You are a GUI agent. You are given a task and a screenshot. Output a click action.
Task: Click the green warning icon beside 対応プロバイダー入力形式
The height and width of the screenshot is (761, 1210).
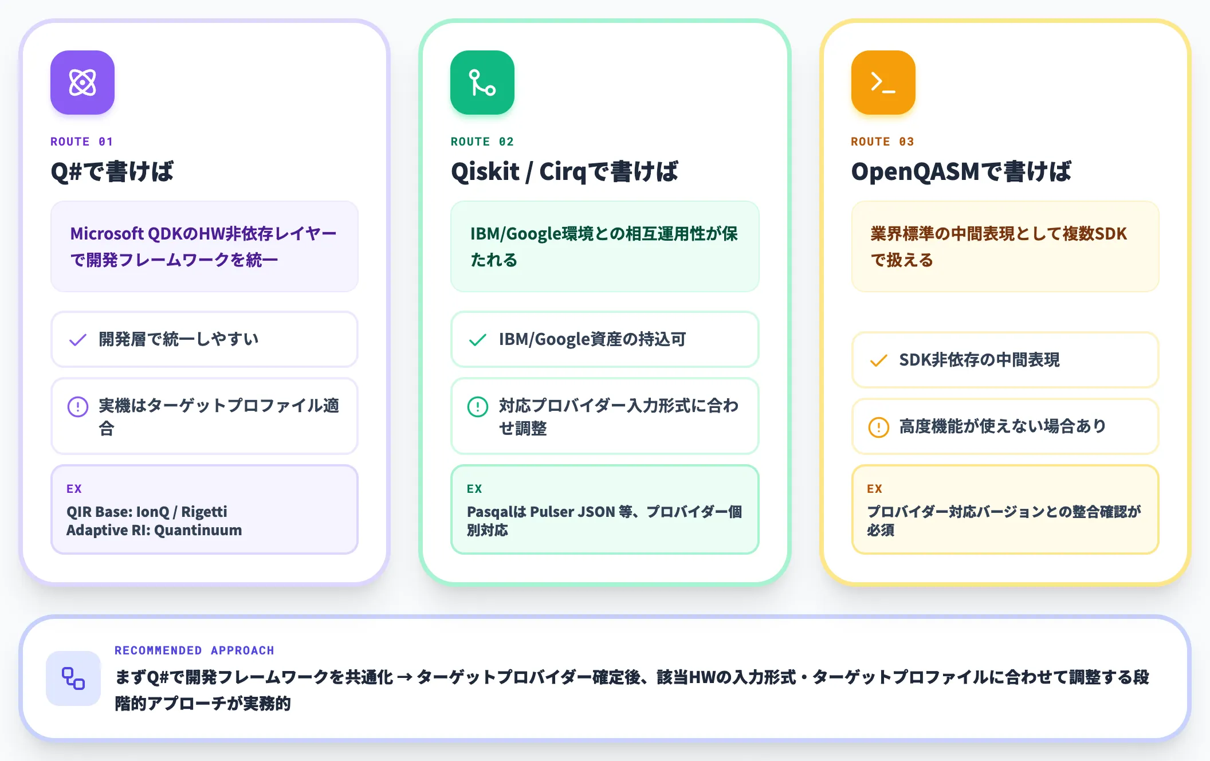(x=478, y=406)
